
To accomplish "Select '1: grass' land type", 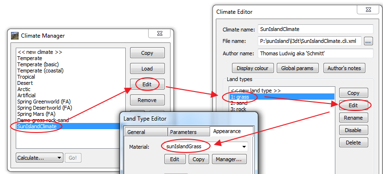I will (282, 97).
